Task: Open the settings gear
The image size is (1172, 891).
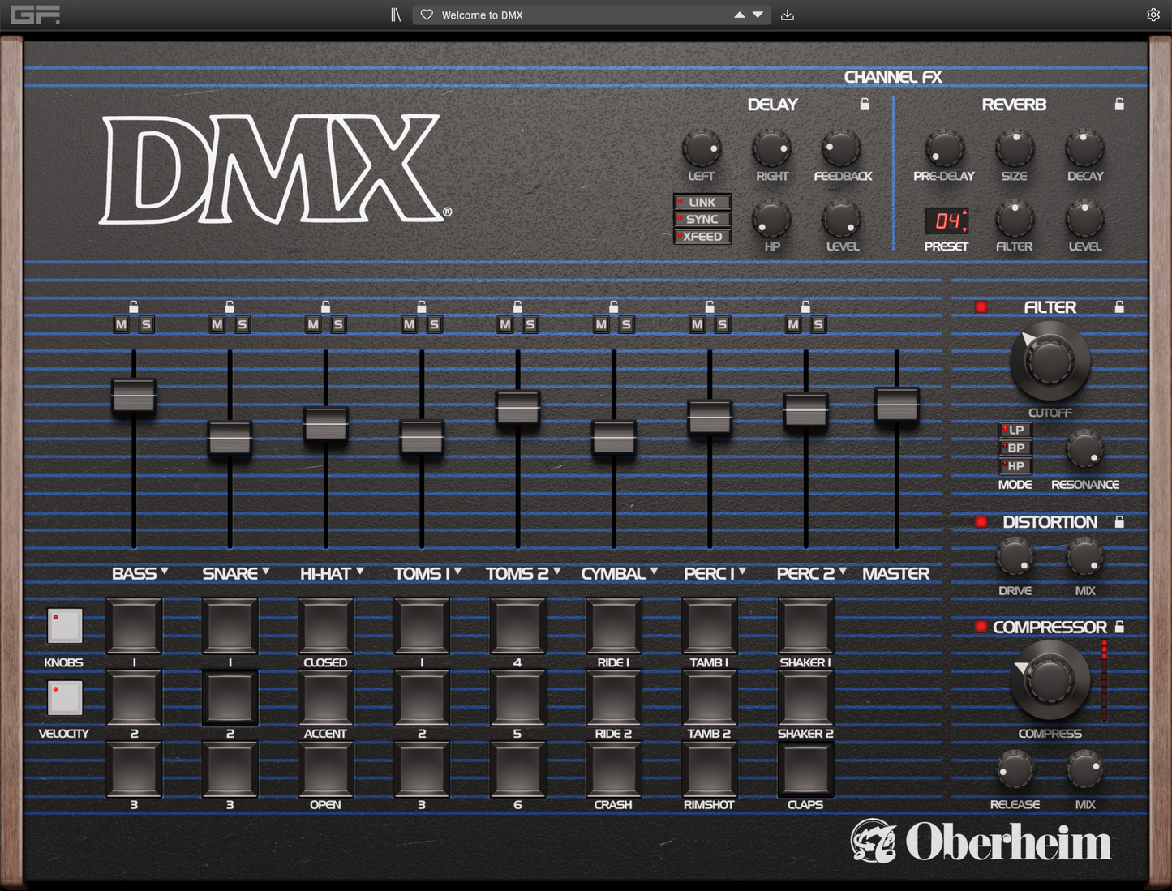Action: tap(1153, 15)
